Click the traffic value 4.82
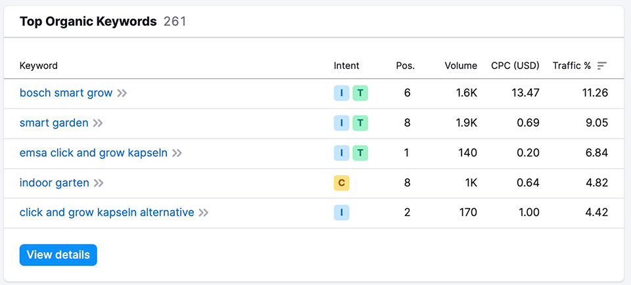The width and height of the screenshot is (631, 285). click(x=597, y=183)
